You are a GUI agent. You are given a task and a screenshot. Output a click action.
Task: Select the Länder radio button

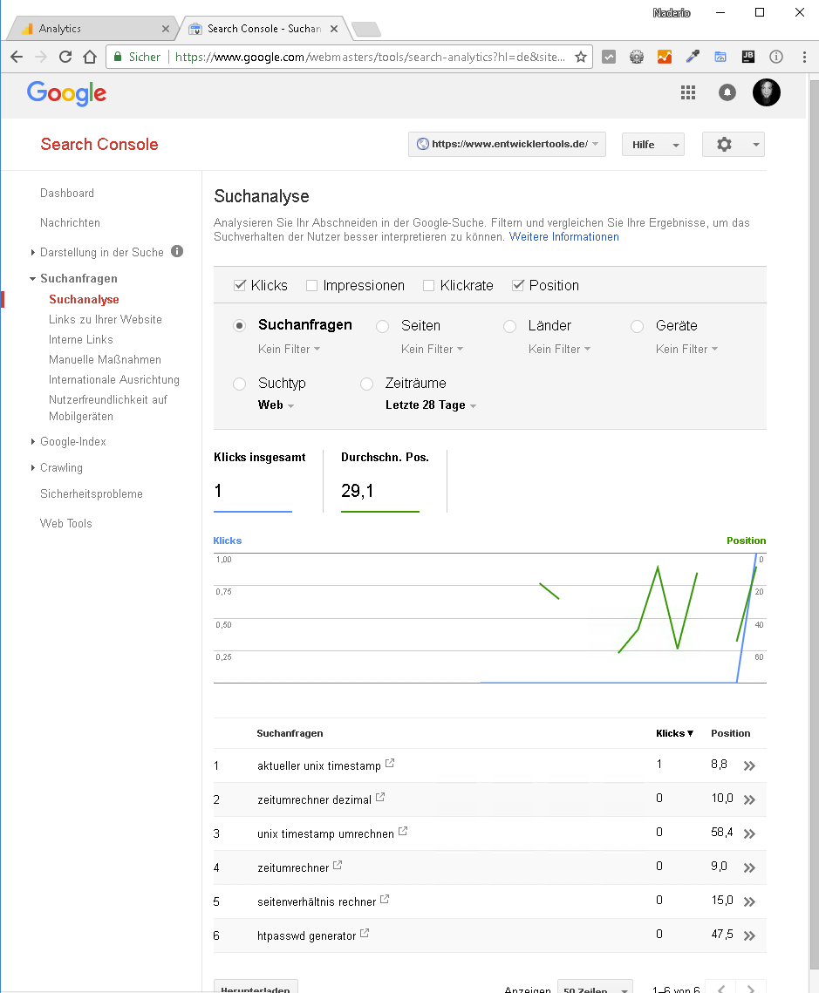coord(510,326)
